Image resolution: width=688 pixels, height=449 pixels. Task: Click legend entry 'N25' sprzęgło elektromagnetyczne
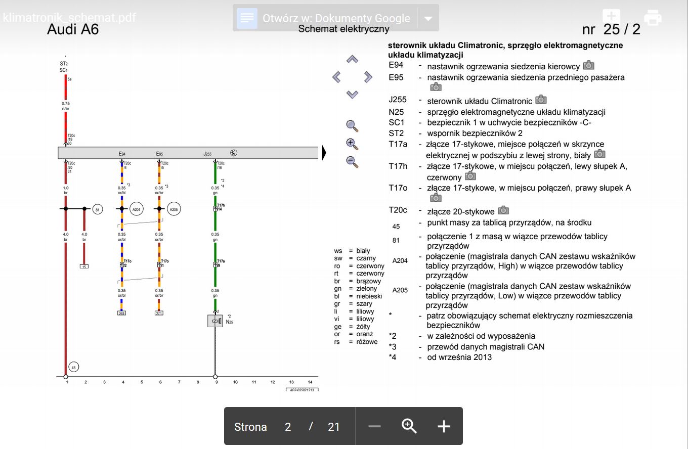point(497,112)
